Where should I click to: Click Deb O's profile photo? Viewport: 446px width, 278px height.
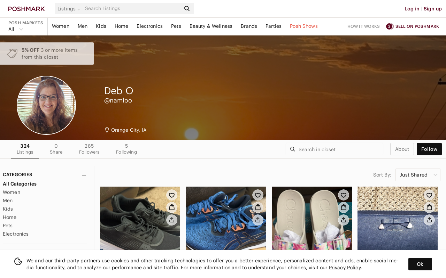click(46, 105)
